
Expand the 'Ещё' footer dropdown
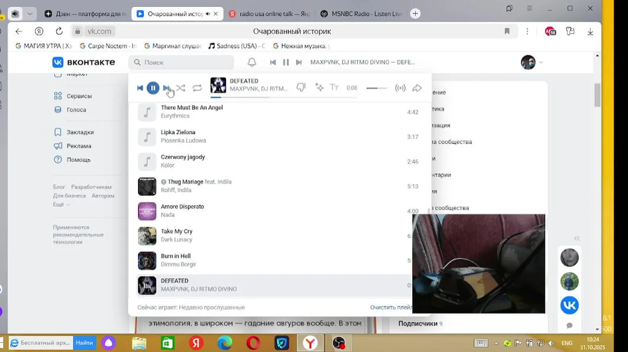click(61, 204)
